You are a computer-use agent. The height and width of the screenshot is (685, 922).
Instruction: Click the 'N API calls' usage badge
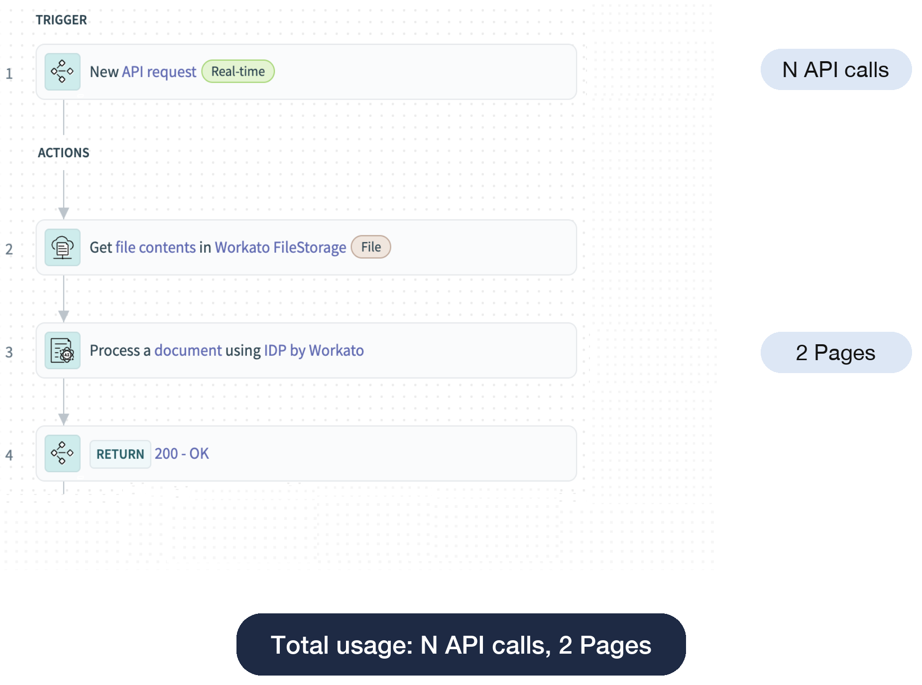click(x=836, y=70)
